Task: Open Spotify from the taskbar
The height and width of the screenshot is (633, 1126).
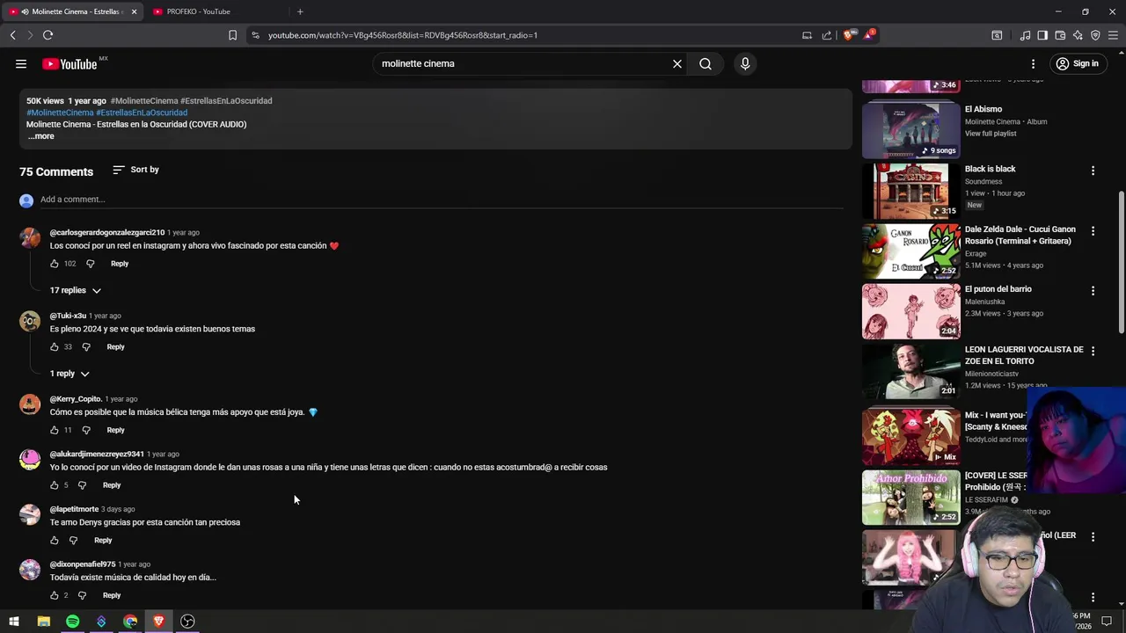Action: coord(72,622)
